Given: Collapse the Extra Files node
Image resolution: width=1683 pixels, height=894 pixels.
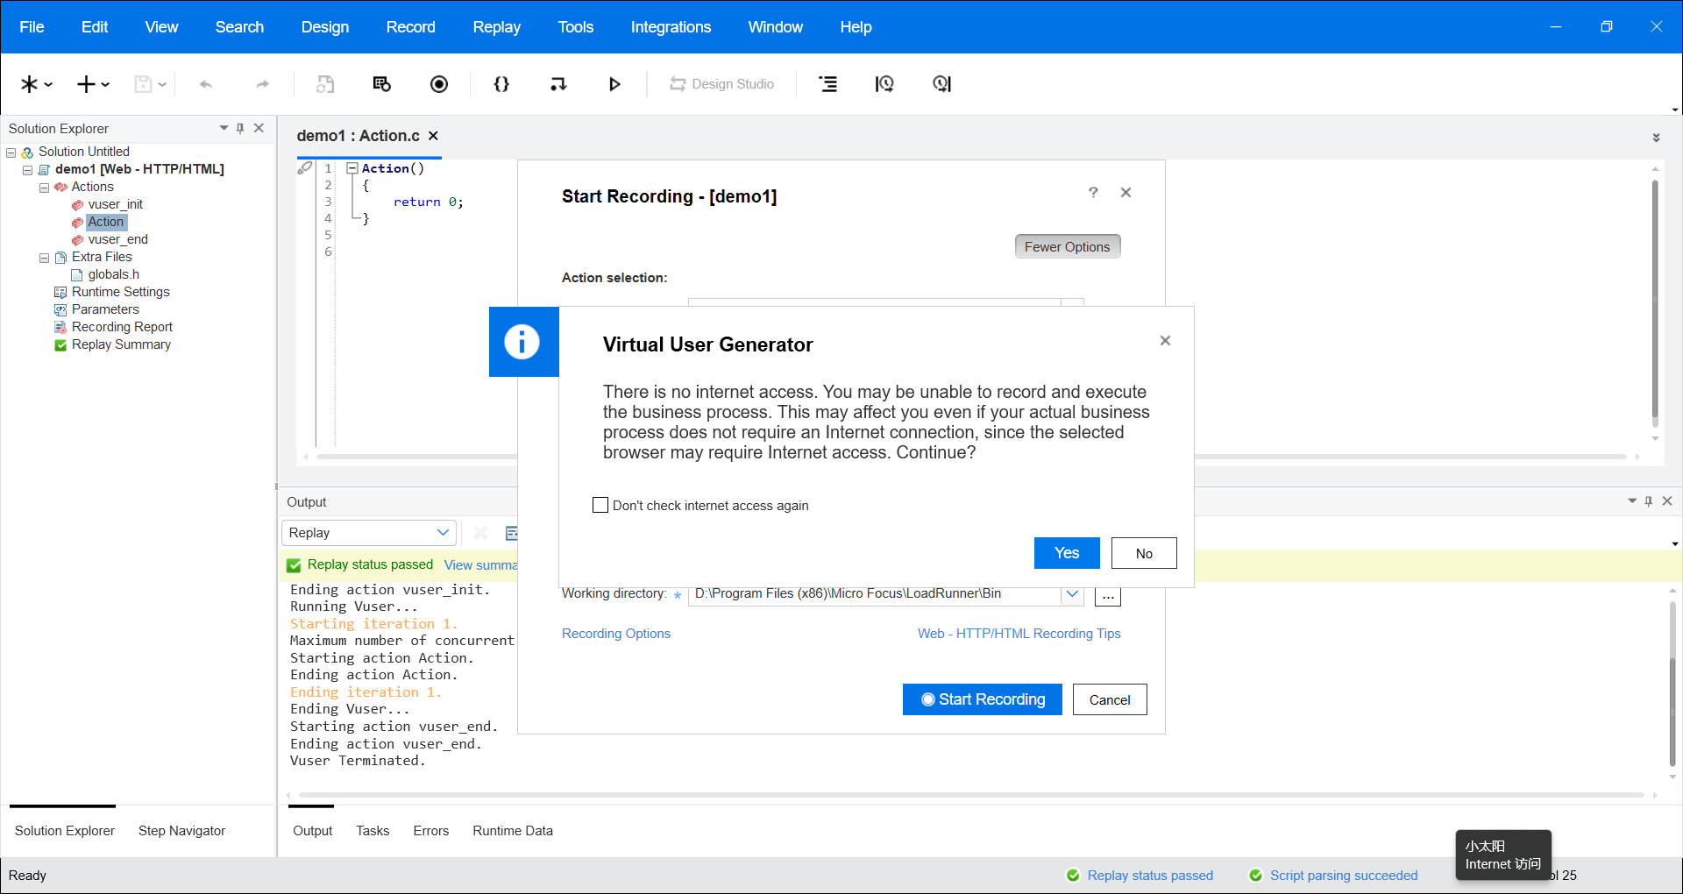Looking at the screenshot, I should point(44,258).
